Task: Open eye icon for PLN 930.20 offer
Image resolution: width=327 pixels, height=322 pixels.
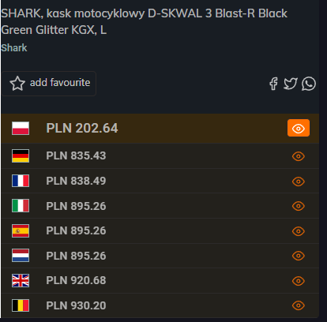Action: coord(299,305)
